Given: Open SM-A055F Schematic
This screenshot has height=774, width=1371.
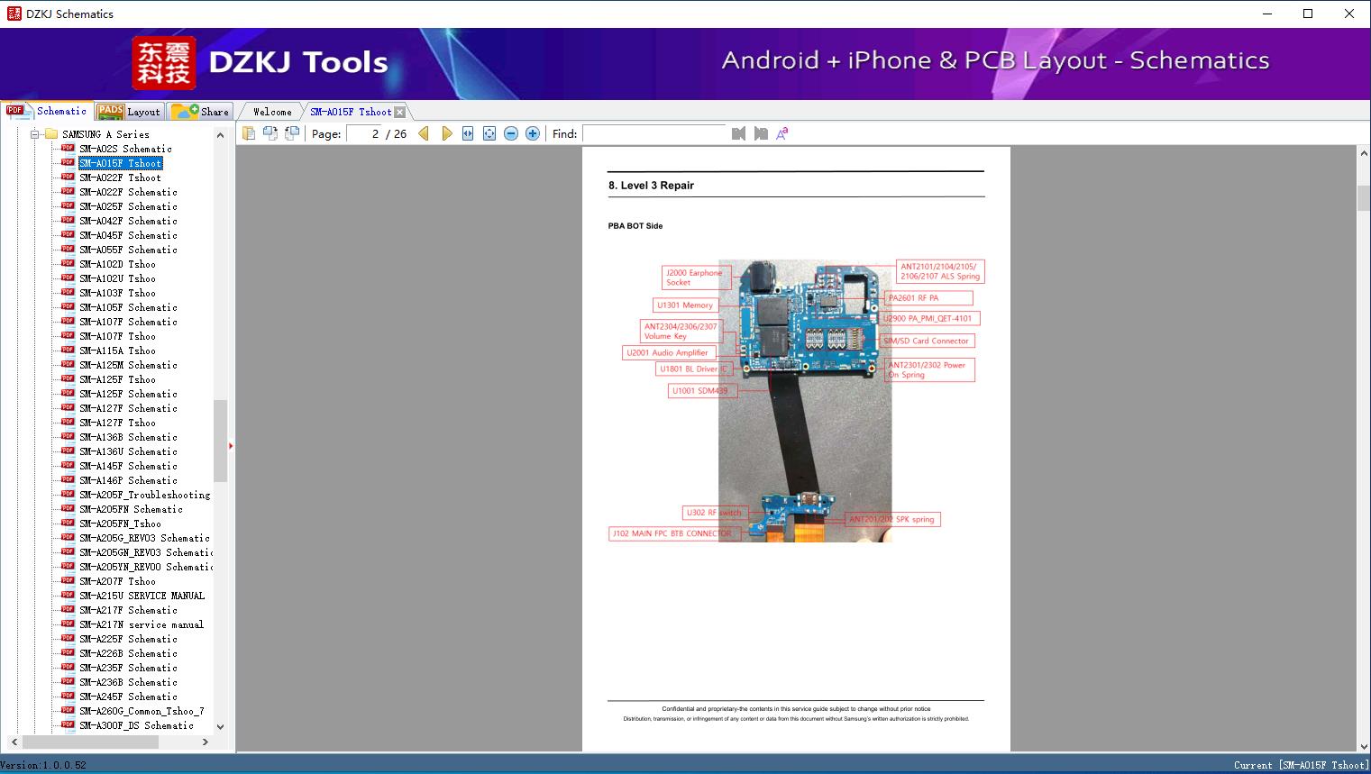Looking at the screenshot, I should pos(128,250).
